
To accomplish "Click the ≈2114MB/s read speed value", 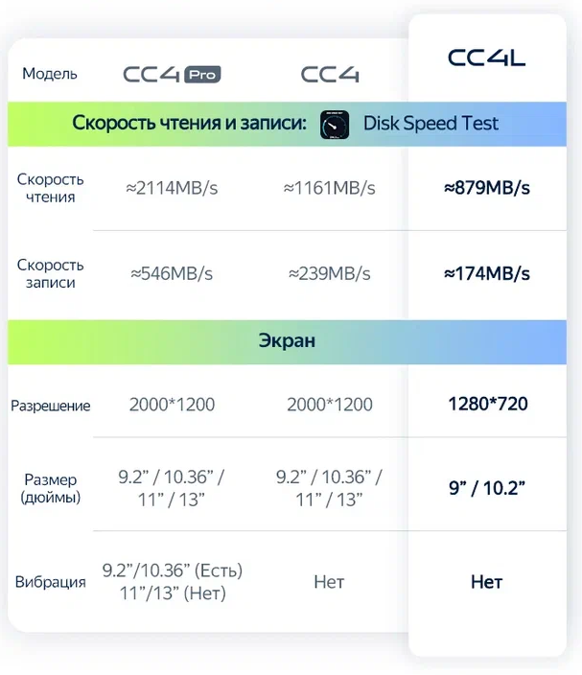I will (172, 188).
